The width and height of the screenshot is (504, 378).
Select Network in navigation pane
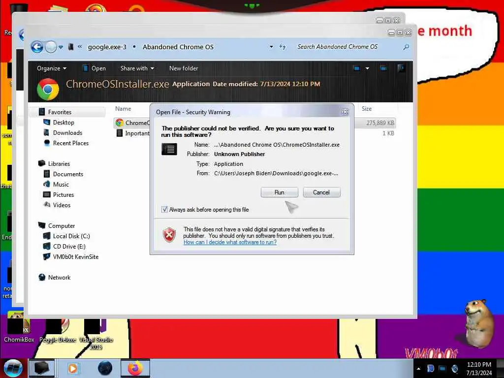tap(59, 277)
